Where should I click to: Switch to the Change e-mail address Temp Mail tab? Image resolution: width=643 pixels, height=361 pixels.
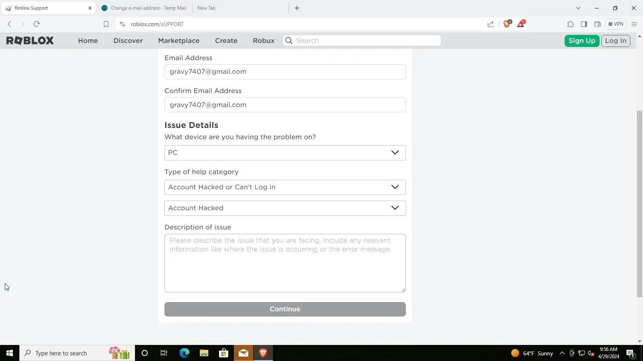(x=145, y=8)
